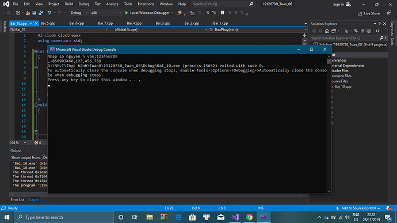Click search magnifier in Solution Explorer
Screen dimensions: 397x223
click(x=381, y=38)
